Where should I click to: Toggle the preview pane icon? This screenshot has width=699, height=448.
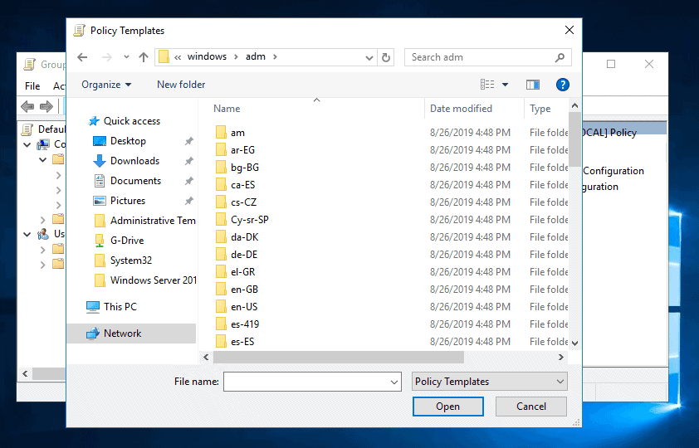click(x=533, y=85)
